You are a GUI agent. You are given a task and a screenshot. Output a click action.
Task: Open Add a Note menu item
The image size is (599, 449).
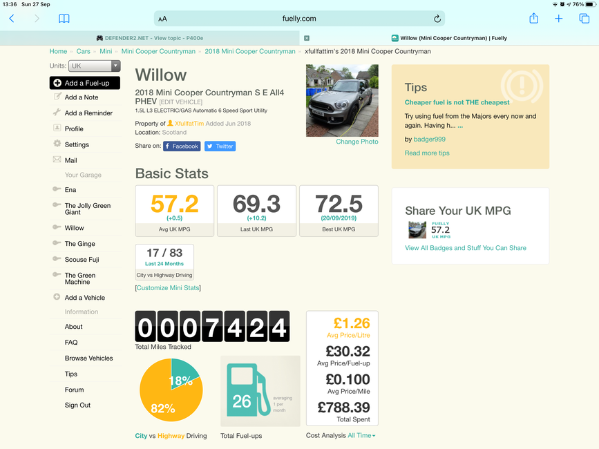point(82,97)
